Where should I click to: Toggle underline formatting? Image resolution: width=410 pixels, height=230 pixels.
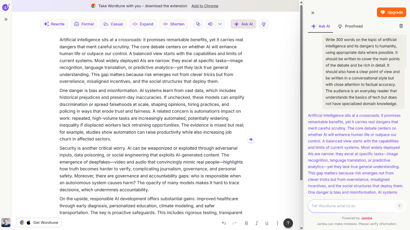coord(267,223)
